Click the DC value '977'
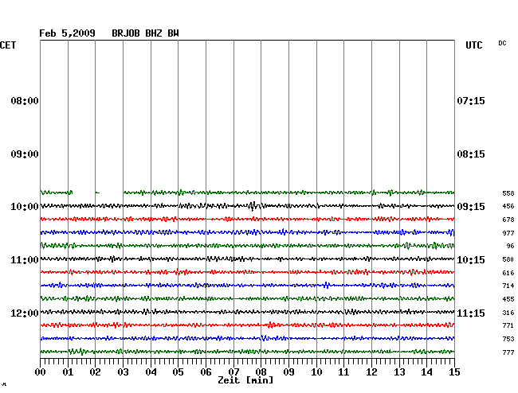The image size is (518, 393). coord(508,233)
